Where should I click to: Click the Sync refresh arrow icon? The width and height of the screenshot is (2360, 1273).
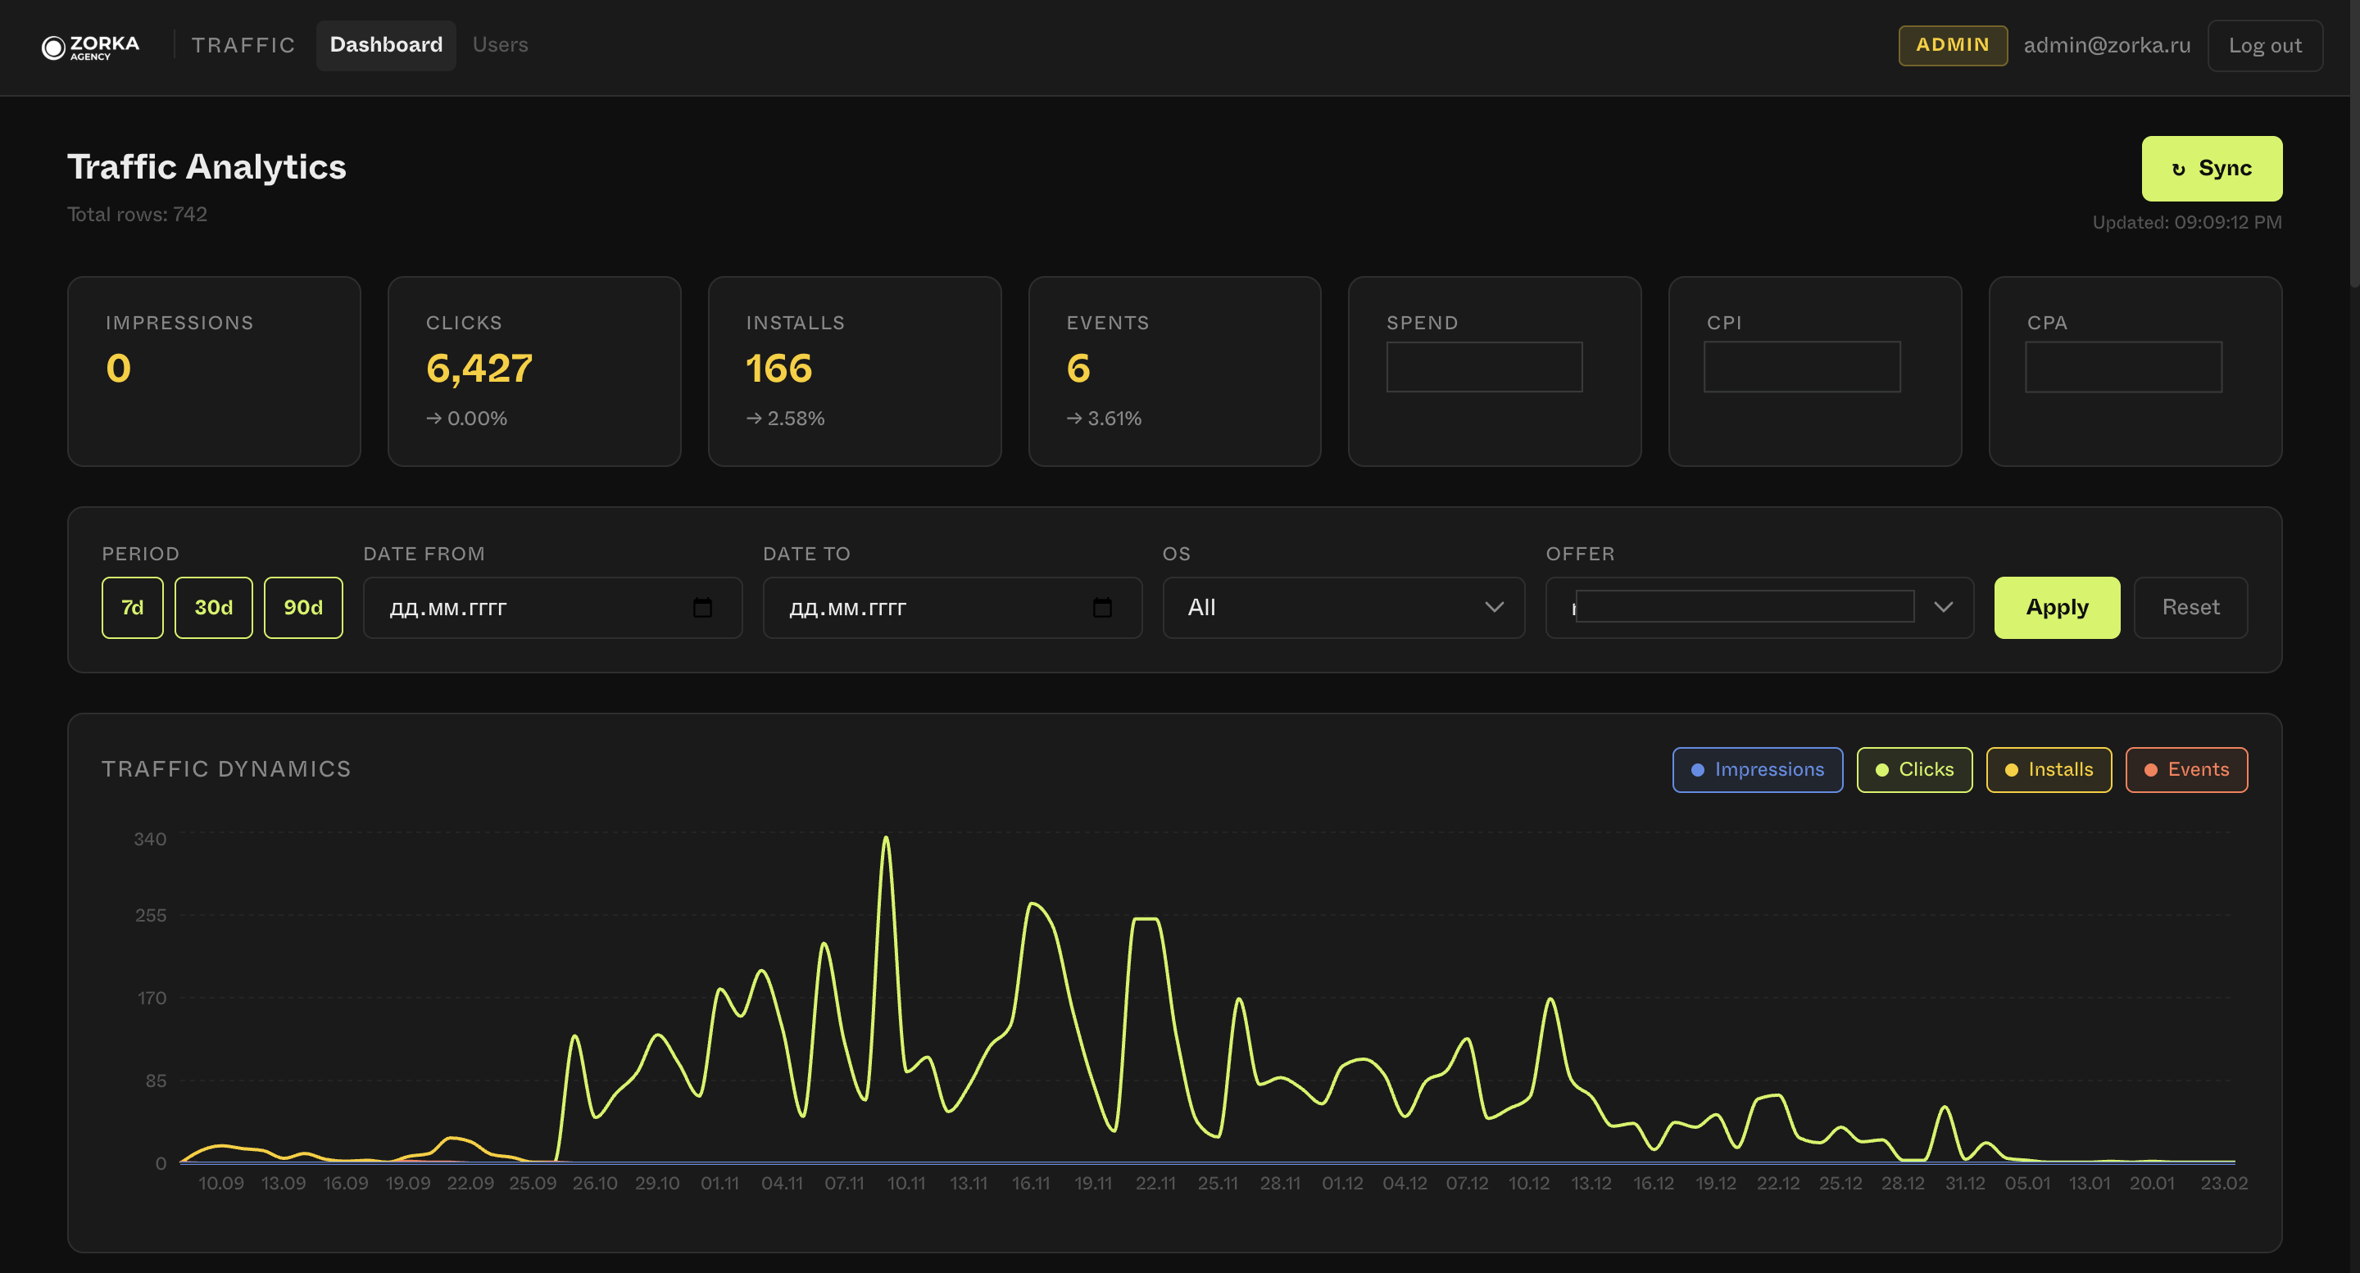pyautogui.click(x=2178, y=170)
